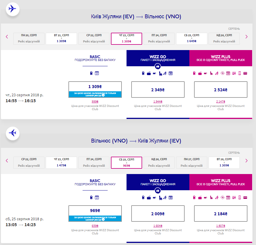Click the return WIZZ GO seat selection icon
This screenshot has height=245, width=256.
pos(160,198)
